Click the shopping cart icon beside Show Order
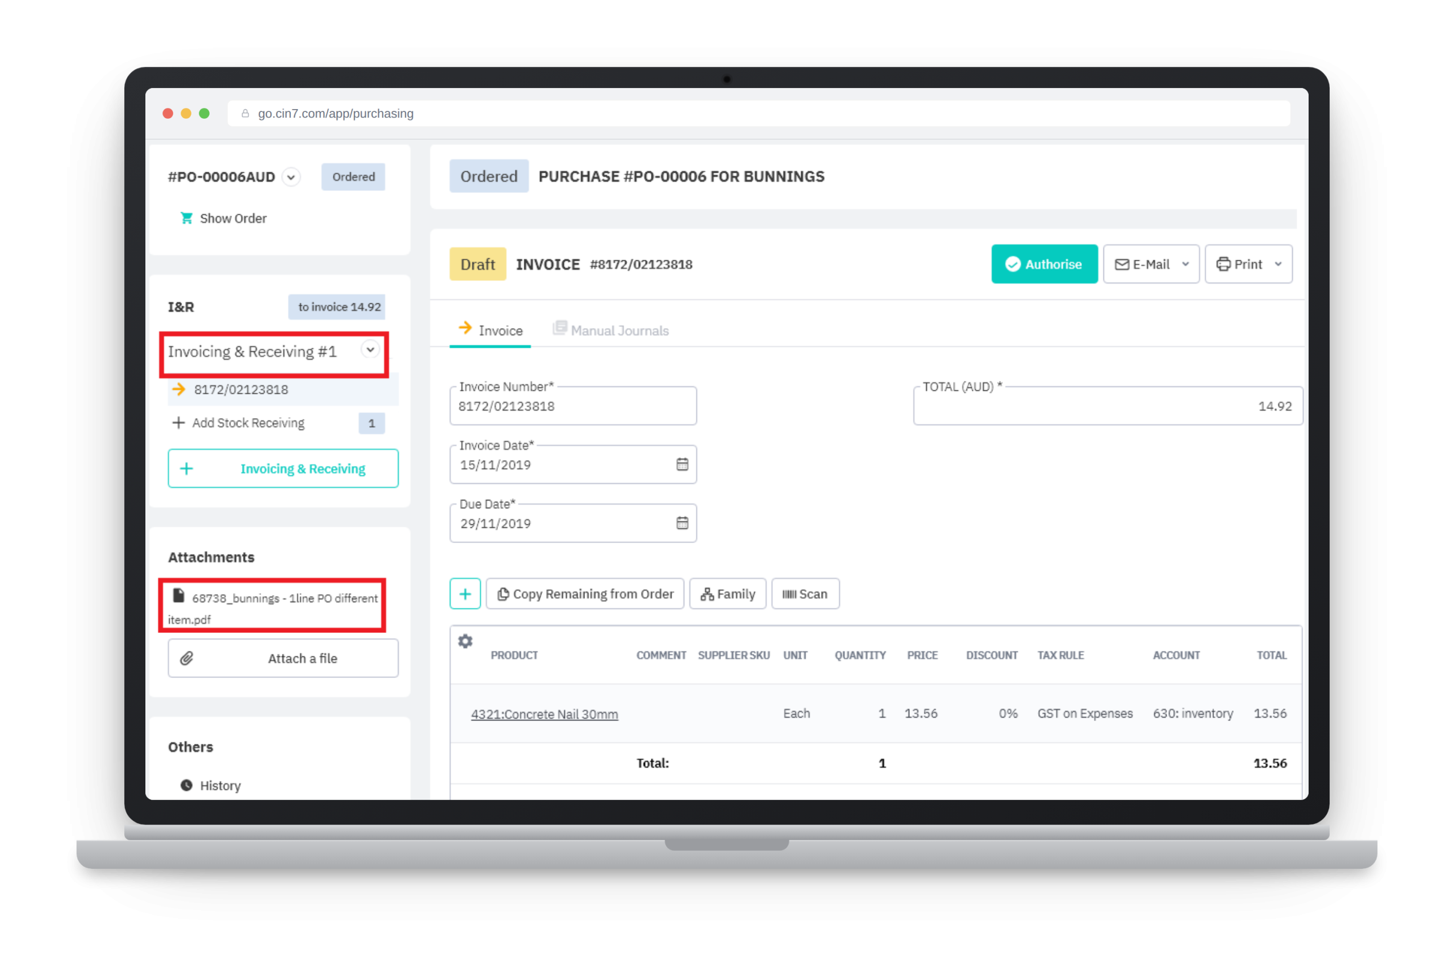This screenshot has height=975, width=1454. (186, 218)
